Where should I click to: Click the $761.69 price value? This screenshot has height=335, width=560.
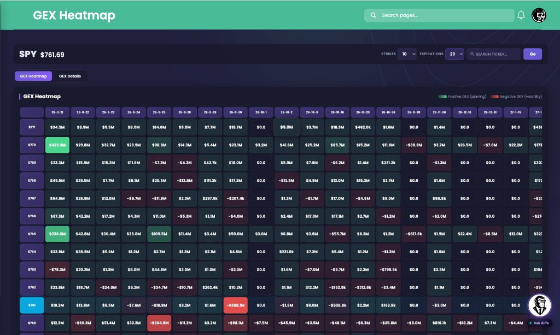coord(52,55)
